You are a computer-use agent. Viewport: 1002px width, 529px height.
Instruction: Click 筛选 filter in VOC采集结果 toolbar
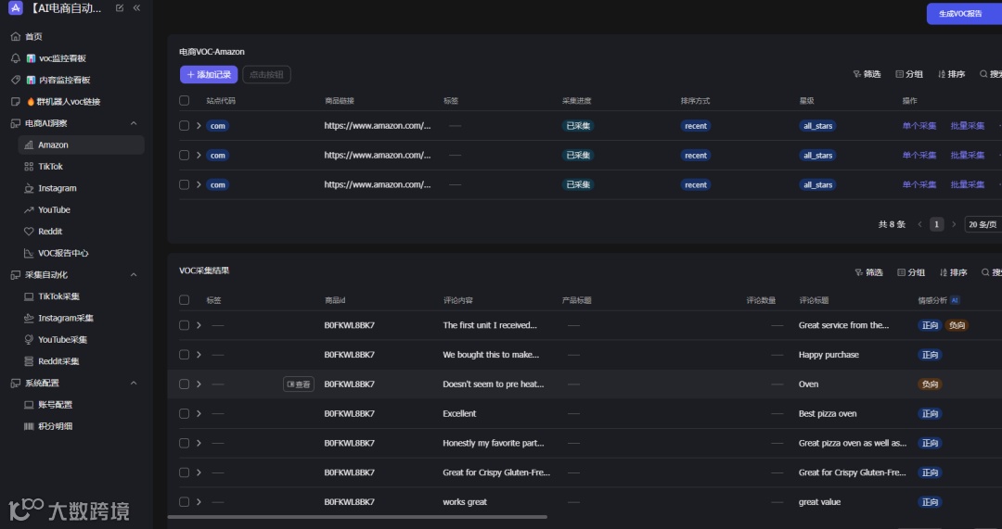(868, 272)
